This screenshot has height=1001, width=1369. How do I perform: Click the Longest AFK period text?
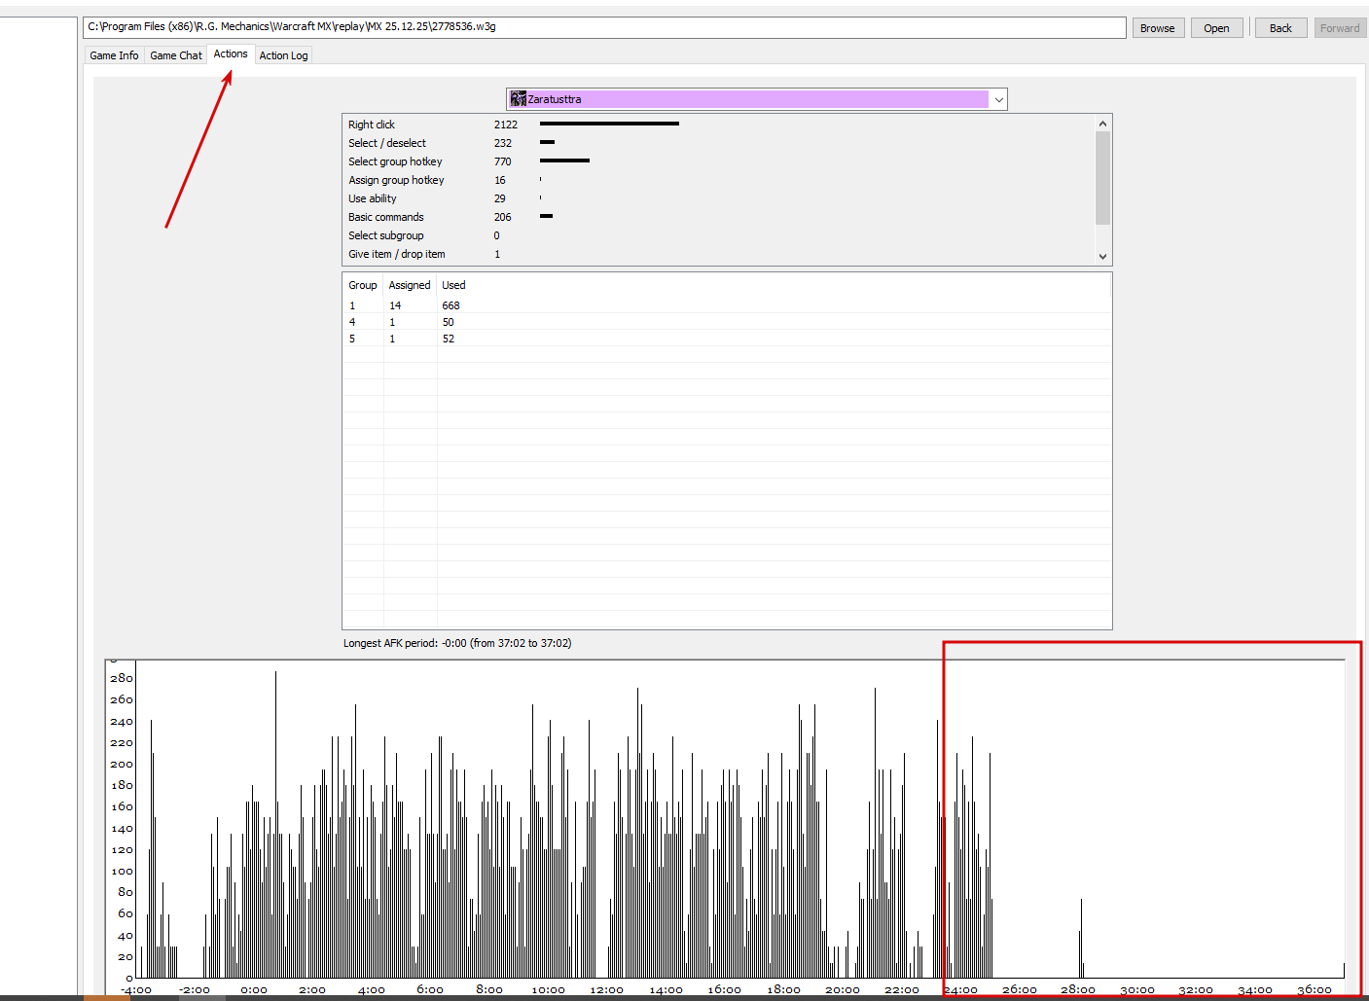click(x=457, y=643)
